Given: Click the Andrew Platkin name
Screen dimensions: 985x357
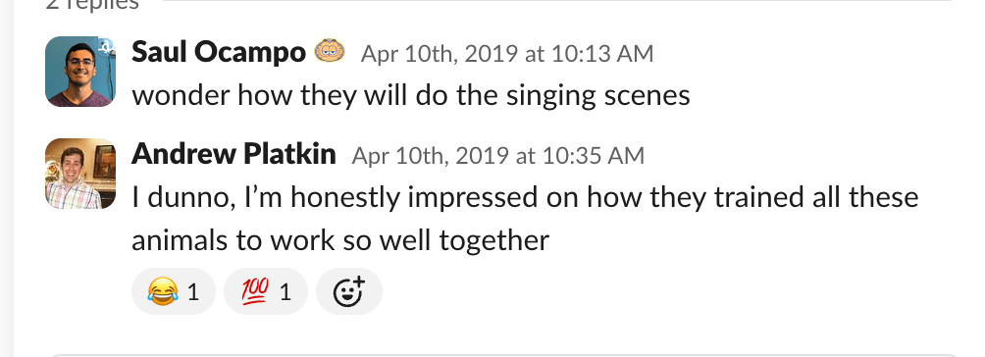Looking at the screenshot, I should click(233, 154).
